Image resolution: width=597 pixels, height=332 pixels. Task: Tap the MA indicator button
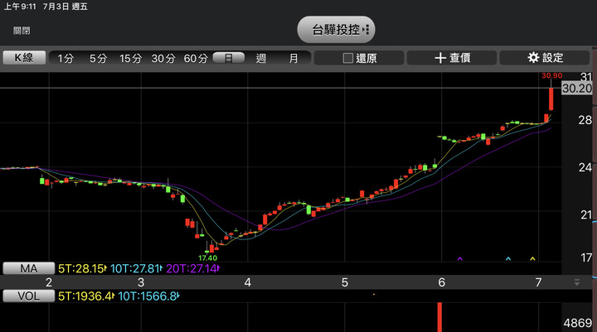click(28, 268)
